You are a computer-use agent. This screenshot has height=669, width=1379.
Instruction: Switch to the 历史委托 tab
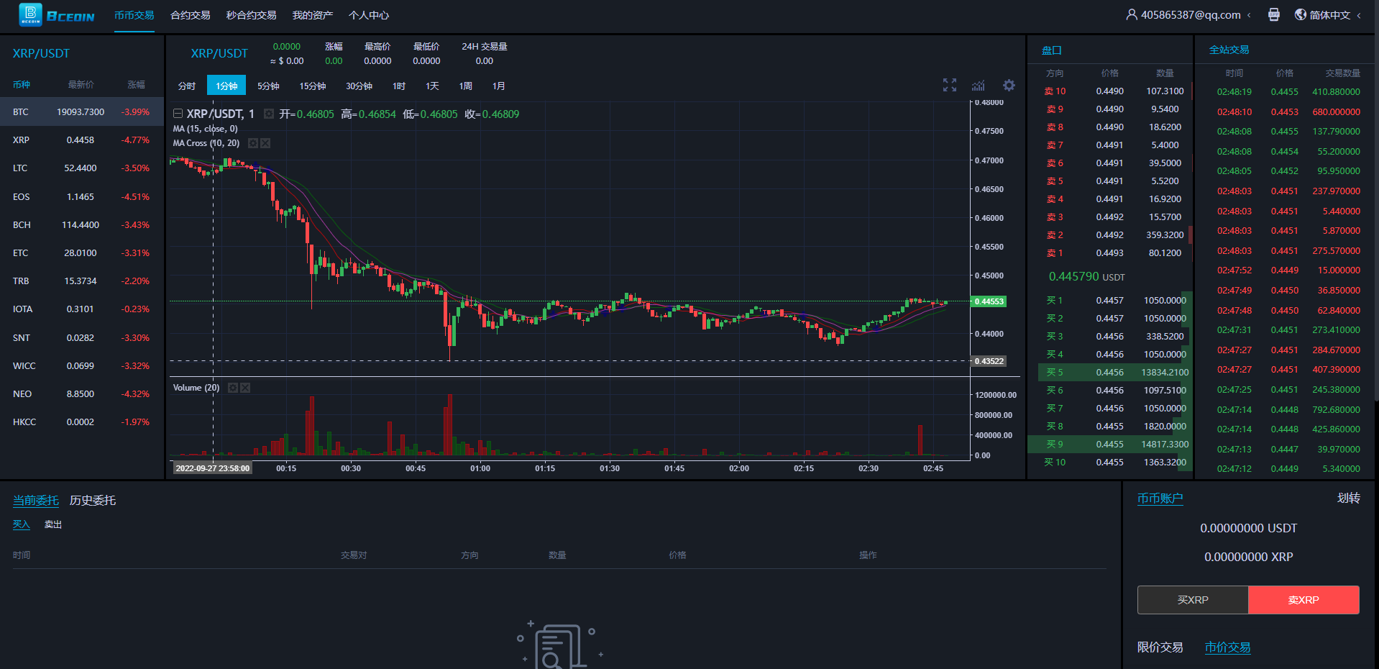point(93,501)
